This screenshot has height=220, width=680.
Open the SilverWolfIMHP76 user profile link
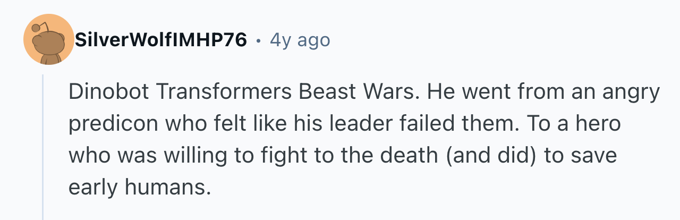point(160,40)
